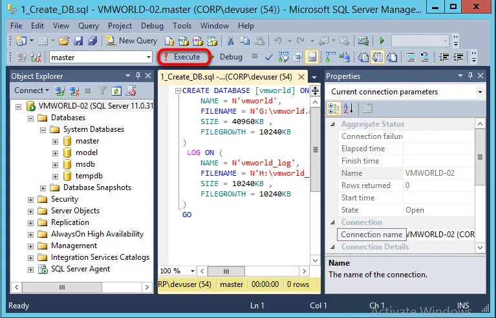
Task: Open Current connection parameters dropdown
Action: coord(480,92)
